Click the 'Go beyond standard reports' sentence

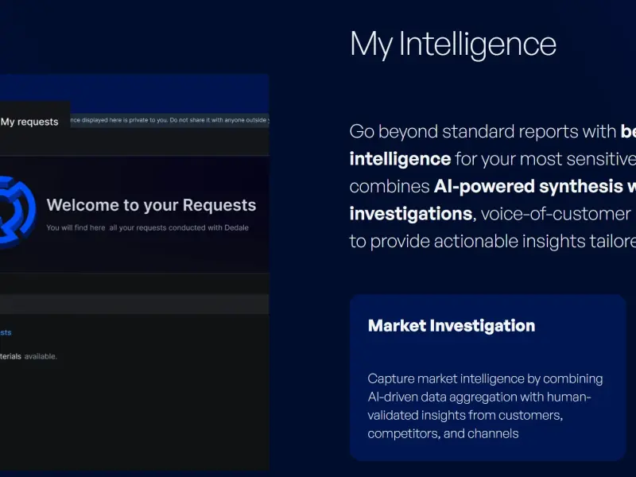pyautogui.click(x=483, y=131)
